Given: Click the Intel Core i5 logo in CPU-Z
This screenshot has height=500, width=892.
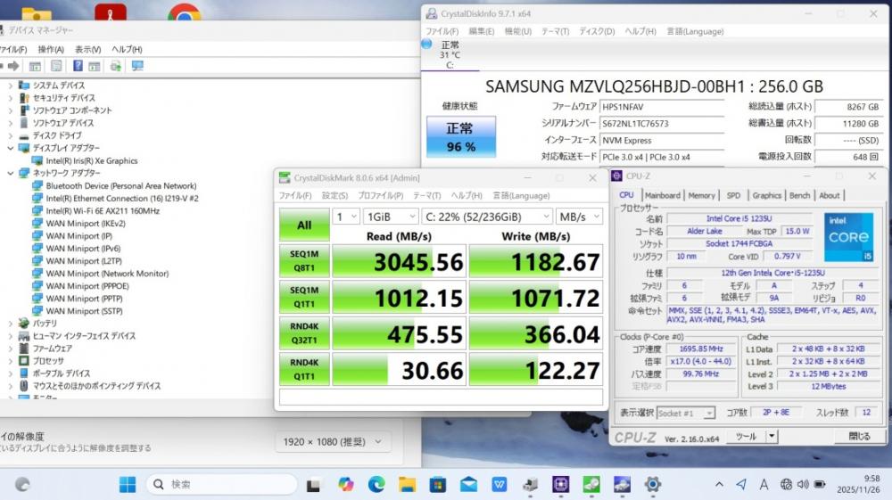Looking at the screenshot, I should click(848, 237).
